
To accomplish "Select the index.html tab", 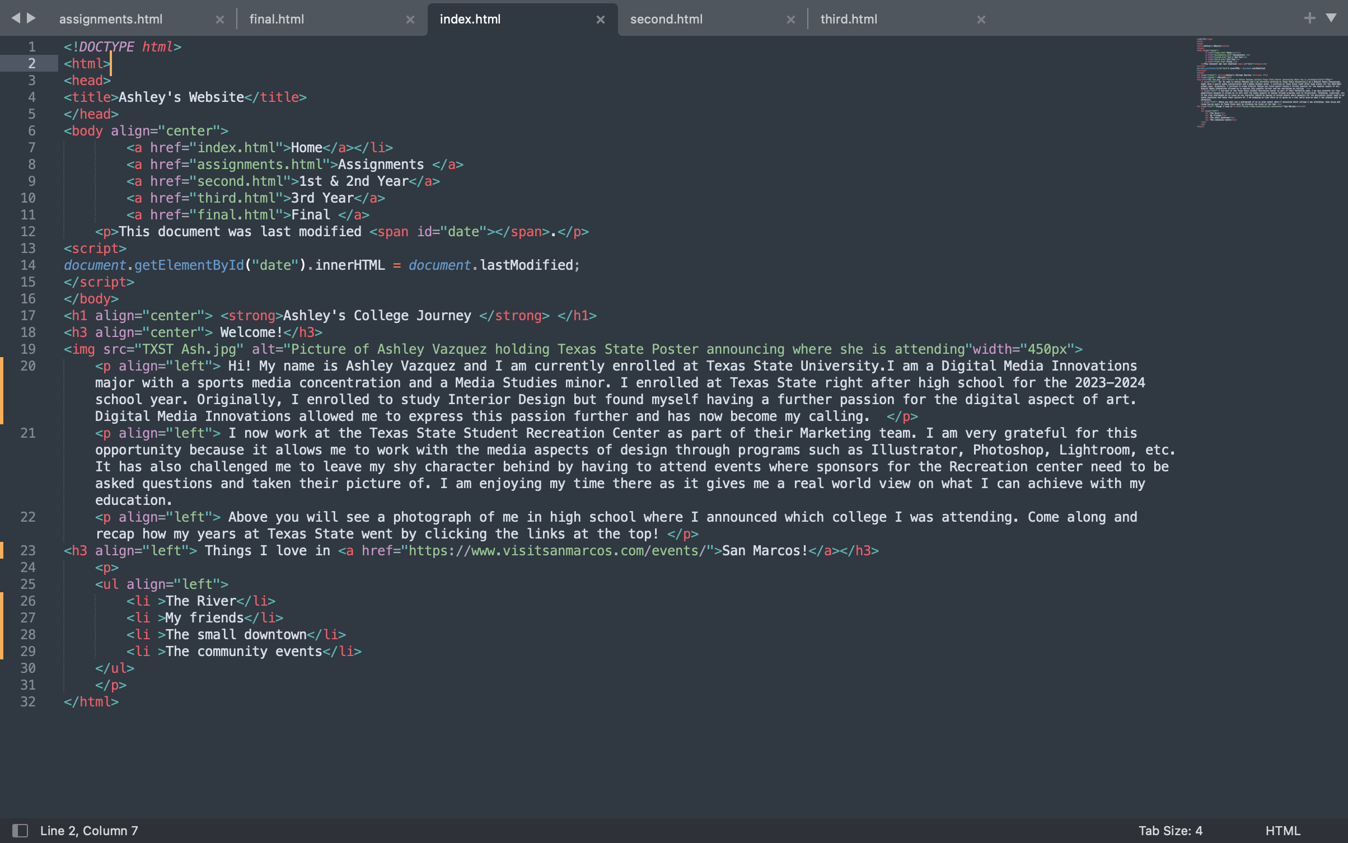I will click(470, 19).
